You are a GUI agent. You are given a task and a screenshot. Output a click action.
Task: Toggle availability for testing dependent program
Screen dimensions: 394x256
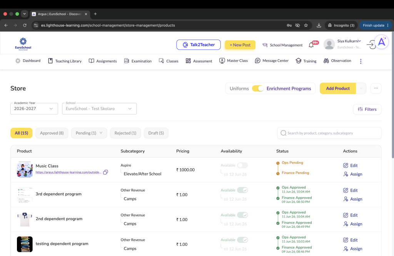(242, 240)
